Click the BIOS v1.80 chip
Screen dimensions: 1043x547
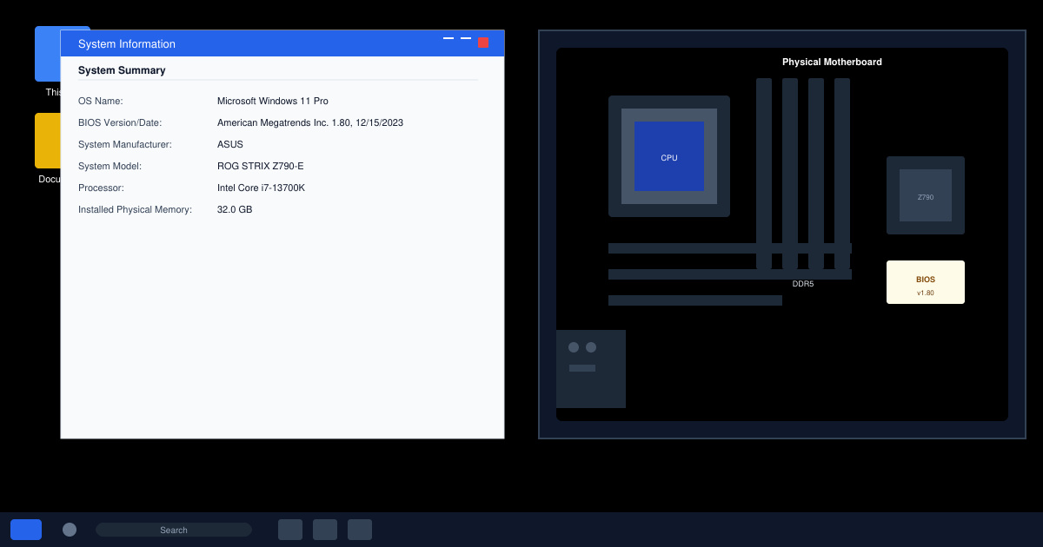[x=926, y=282]
